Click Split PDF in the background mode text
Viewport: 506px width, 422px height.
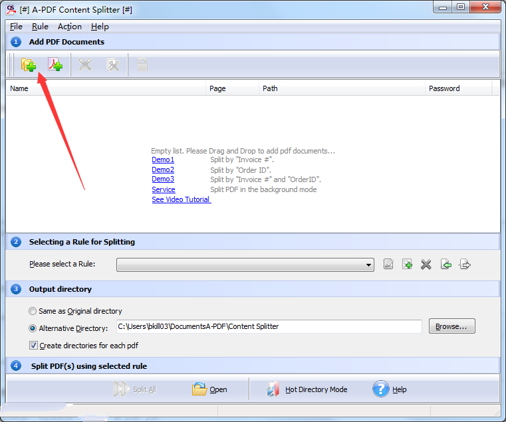coord(263,189)
